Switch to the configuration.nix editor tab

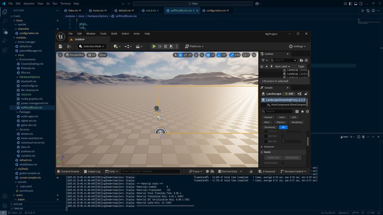click(x=216, y=10)
